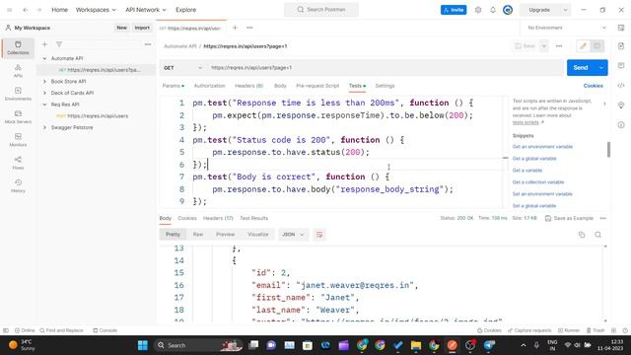Image resolution: width=631 pixels, height=355 pixels.
Task: Open the JSON format dropdown
Action: coord(293,235)
